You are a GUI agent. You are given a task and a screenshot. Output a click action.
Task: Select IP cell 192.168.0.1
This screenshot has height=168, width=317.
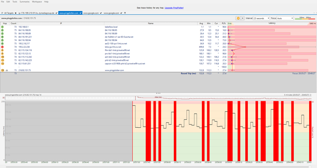(x=23, y=27)
